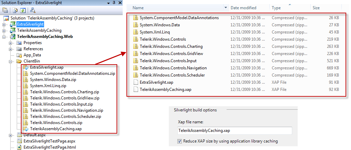Click the Refresh toolbar icon
This screenshot has width=351, height=150.
pos(23,10)
